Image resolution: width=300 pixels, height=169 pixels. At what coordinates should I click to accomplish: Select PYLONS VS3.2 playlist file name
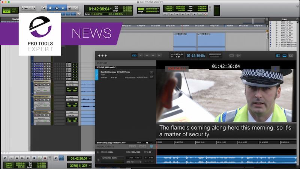click(106, 68)
